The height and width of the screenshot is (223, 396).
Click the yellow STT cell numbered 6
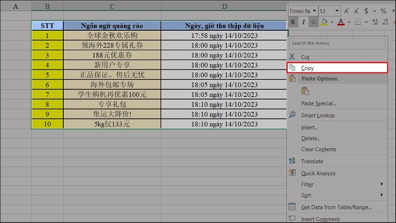[x=47, y=85]
